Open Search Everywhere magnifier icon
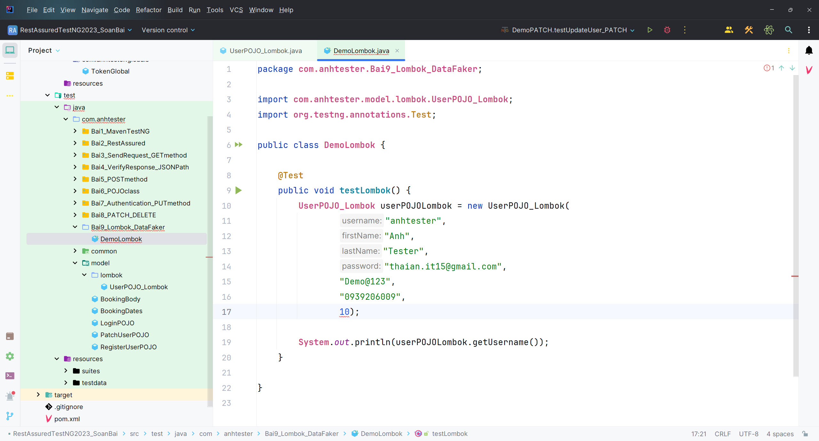This screenshot has height=441, width=819. [x=788, y=30]
